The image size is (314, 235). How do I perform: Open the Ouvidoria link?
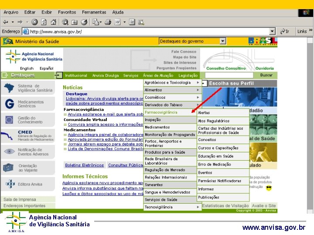click(264, 68)
